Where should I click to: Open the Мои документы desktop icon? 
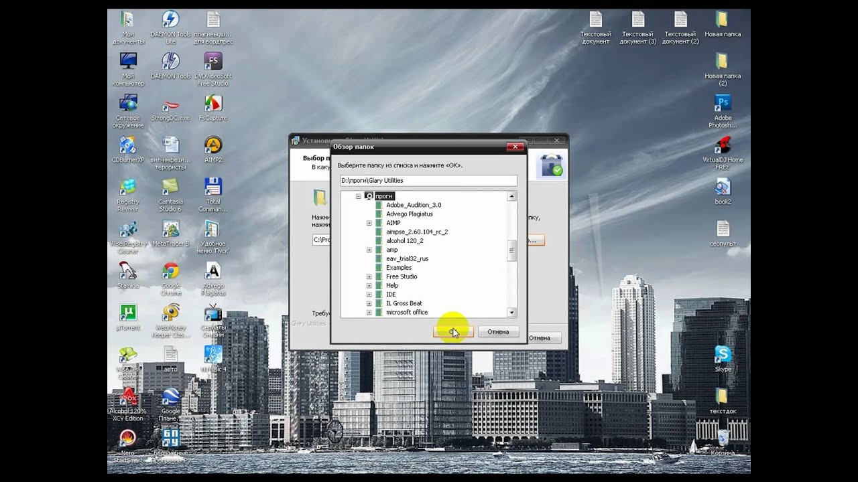coord(128,27)
